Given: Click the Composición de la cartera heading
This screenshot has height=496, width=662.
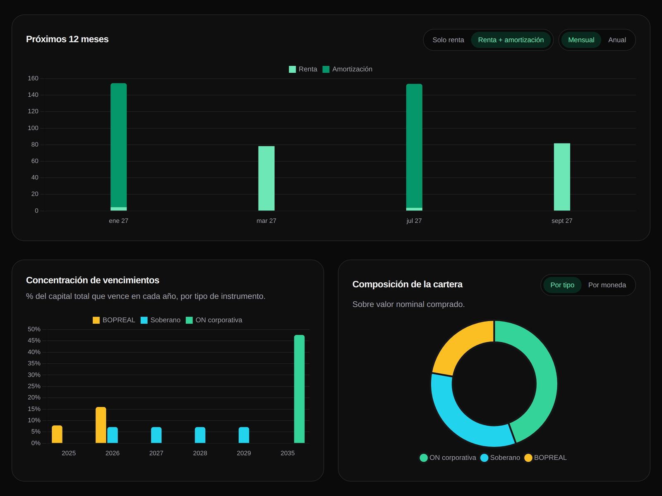Looking at the screenshot, I should [x=408, y=284].
